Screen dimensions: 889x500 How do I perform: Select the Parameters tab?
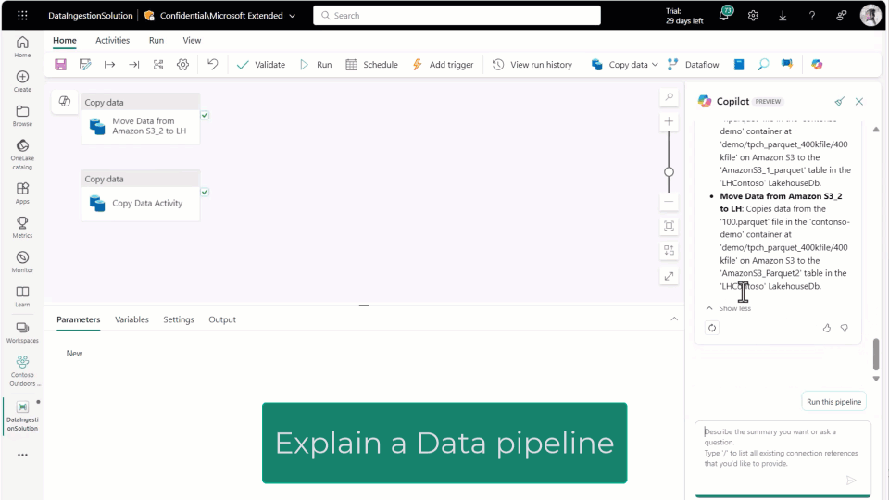pos(78,319)
